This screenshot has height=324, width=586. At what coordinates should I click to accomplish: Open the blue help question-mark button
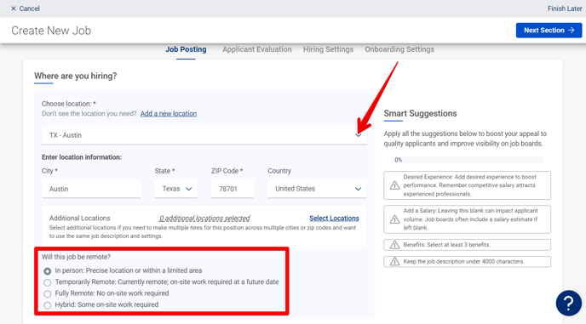(x=568, y=303)
